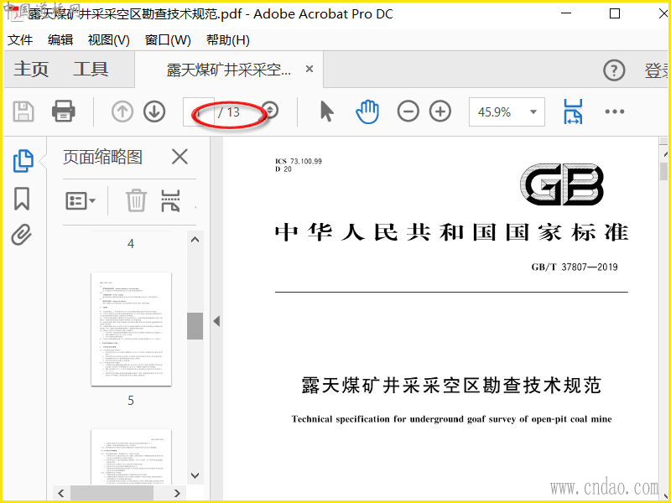Close the document tab

[x=309, y=69]
